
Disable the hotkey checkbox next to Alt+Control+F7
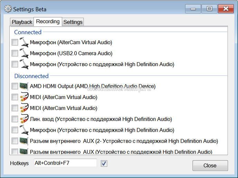[104, 163]
